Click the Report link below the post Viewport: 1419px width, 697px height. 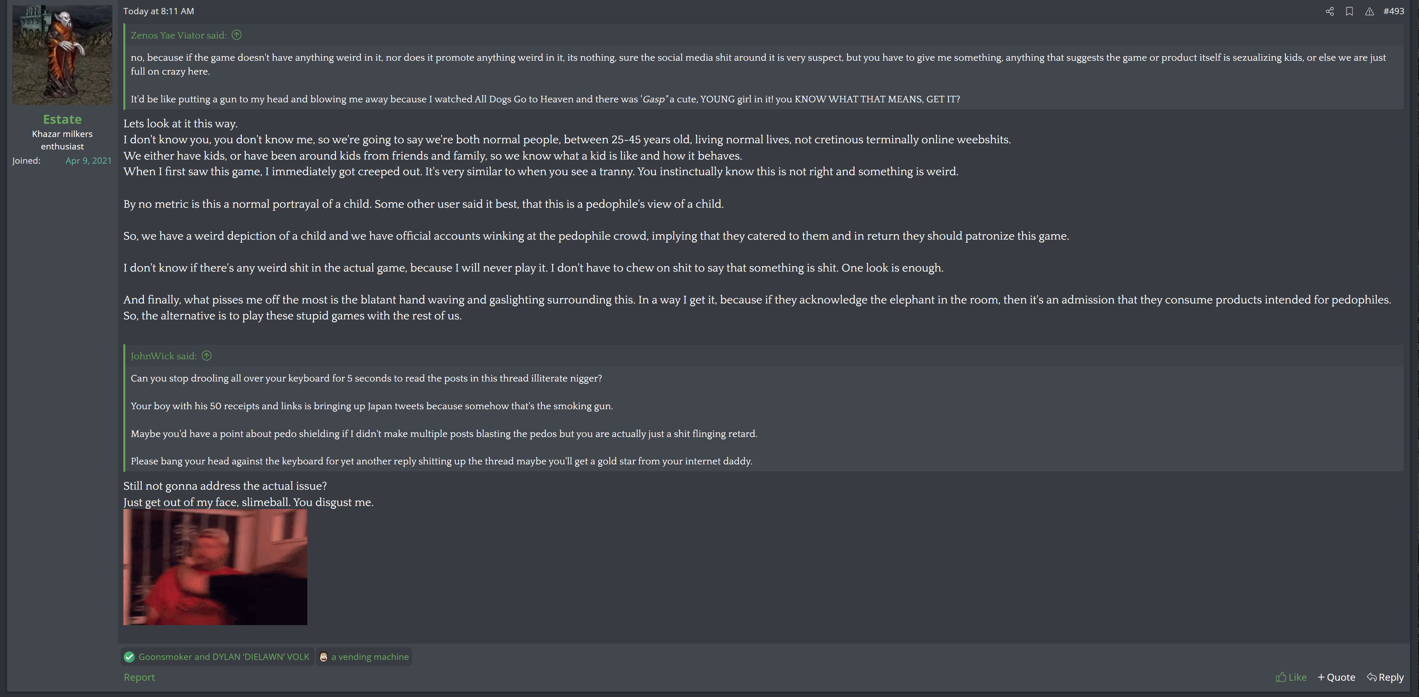click(139, 677)
